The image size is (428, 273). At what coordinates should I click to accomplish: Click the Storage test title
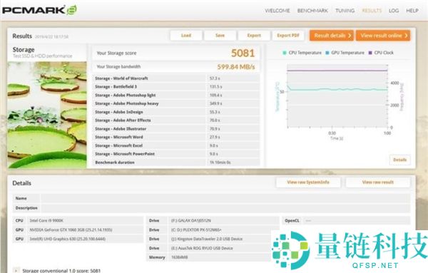coord(24,50)
